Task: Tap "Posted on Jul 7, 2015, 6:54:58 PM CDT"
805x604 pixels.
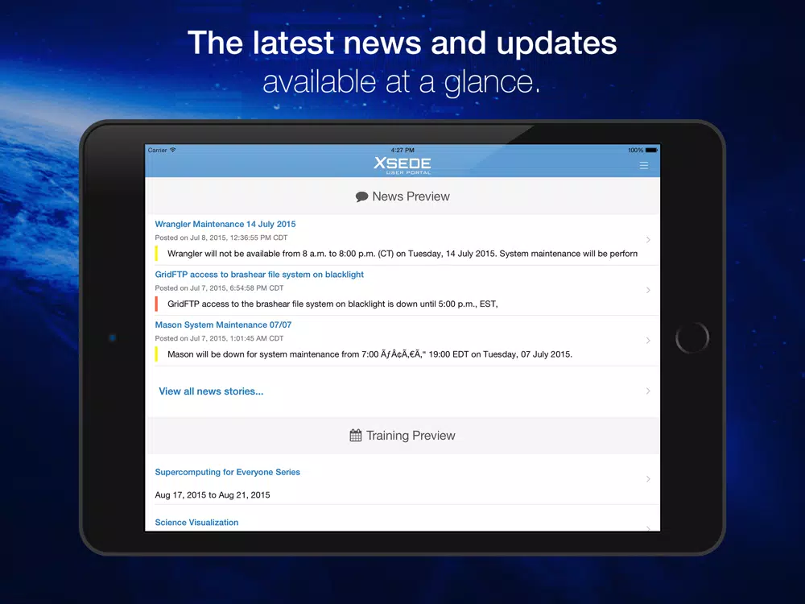Action: (219, 288)
